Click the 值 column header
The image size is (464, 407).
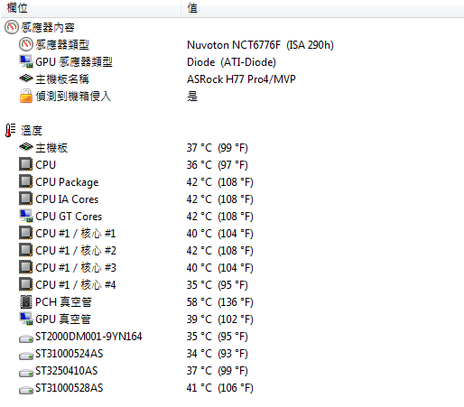click(322, 8)
